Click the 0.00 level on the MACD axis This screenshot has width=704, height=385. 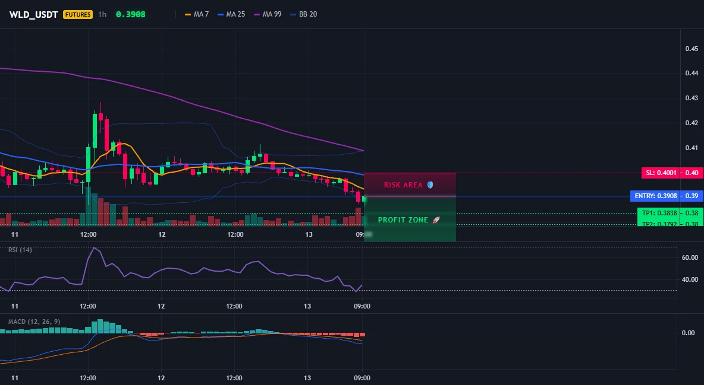click(x=689, y=333)
